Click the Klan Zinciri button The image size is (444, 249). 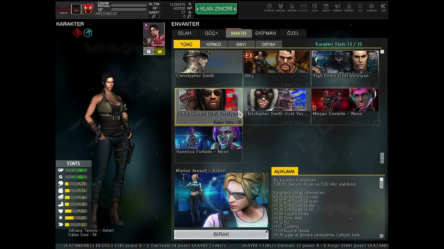(216, 9)
